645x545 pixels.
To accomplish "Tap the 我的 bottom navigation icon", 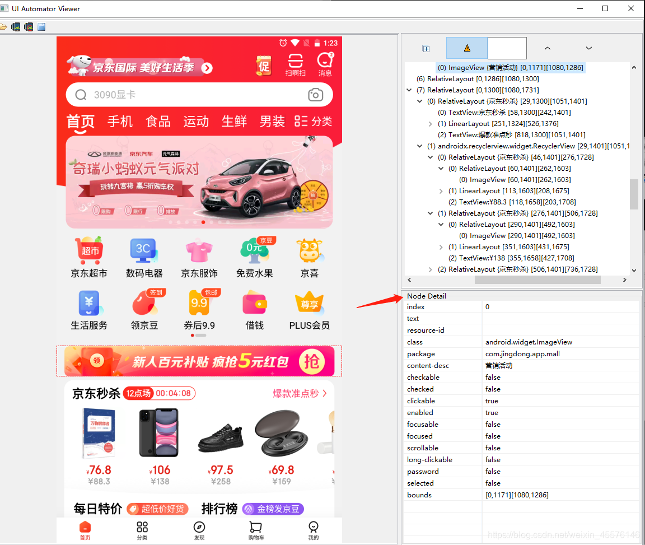I will click(314, 530).
